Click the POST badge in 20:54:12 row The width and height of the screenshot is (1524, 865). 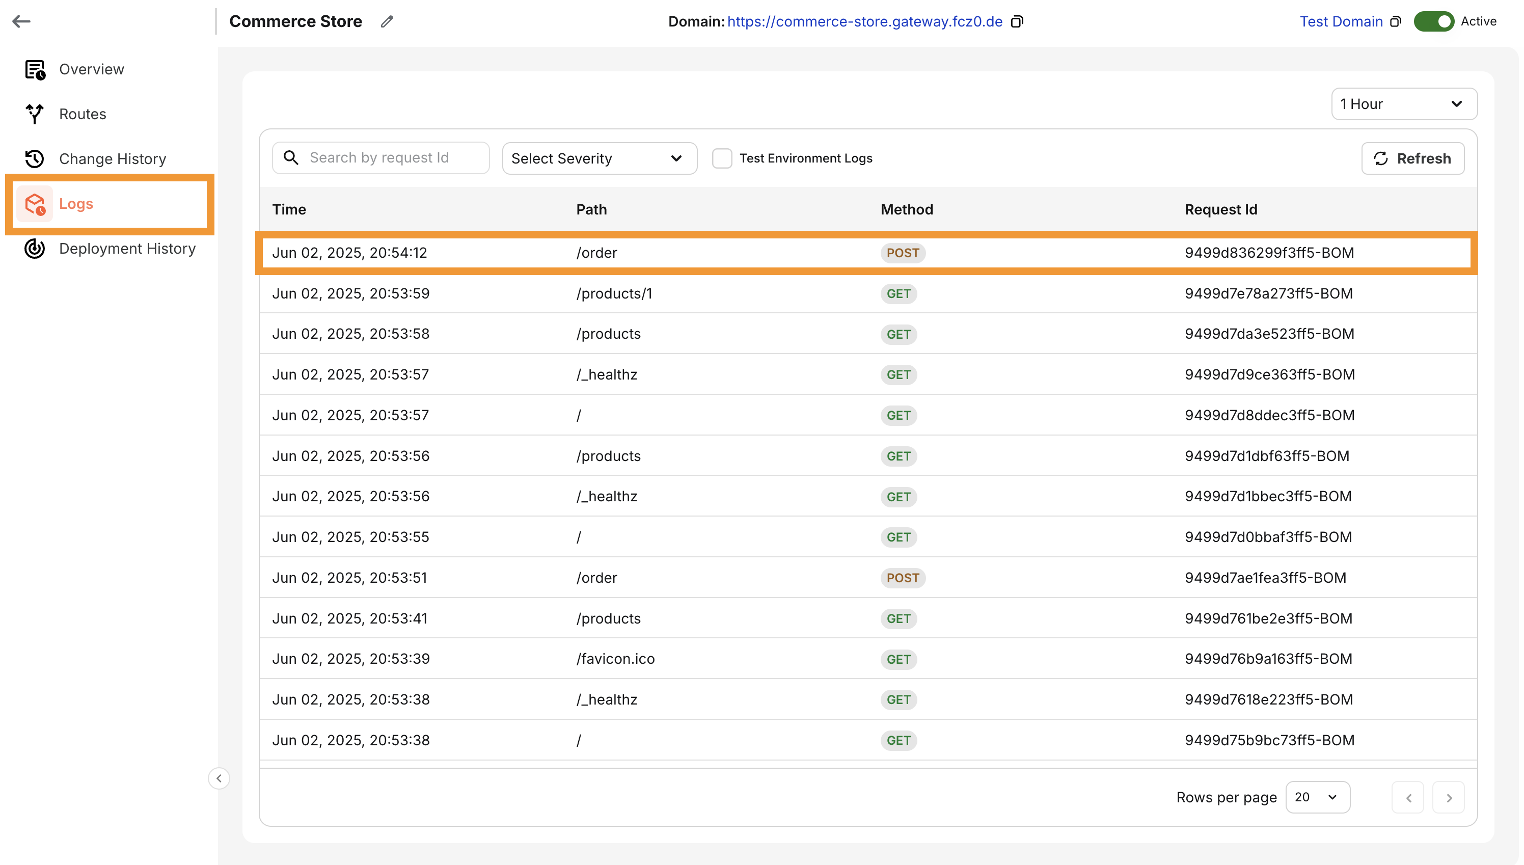coord(903,253)
